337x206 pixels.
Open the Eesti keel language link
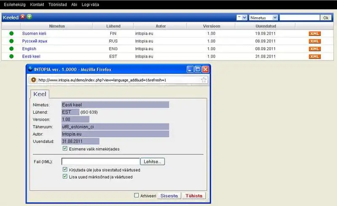31,56
